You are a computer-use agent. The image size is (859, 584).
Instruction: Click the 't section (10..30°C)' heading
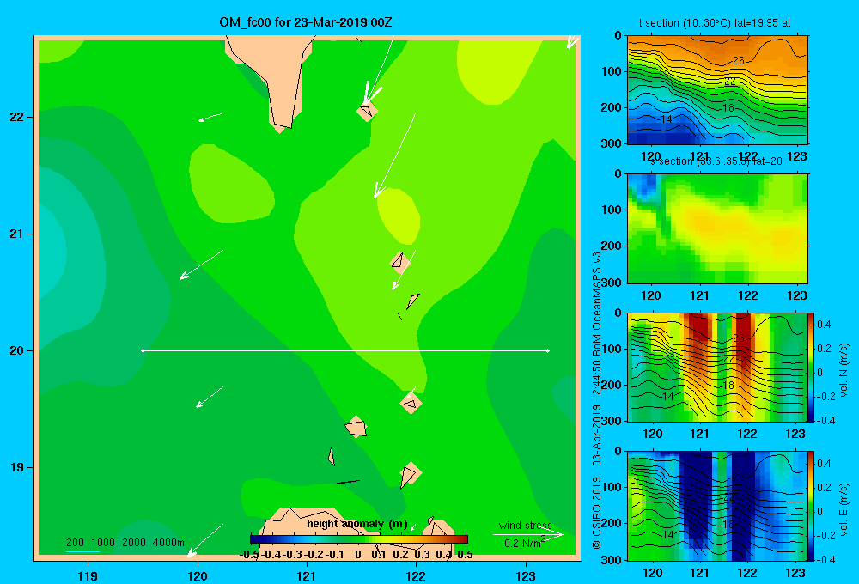[715, 23]
